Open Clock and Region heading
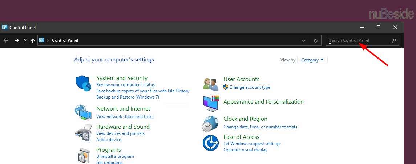 coord(245,119)
